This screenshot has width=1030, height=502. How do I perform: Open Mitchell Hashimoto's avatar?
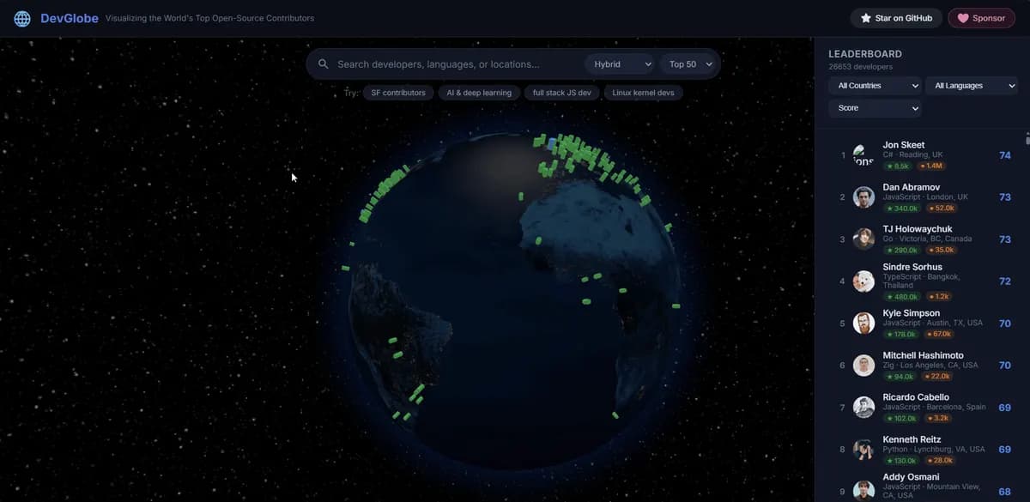tap(863, 366)
